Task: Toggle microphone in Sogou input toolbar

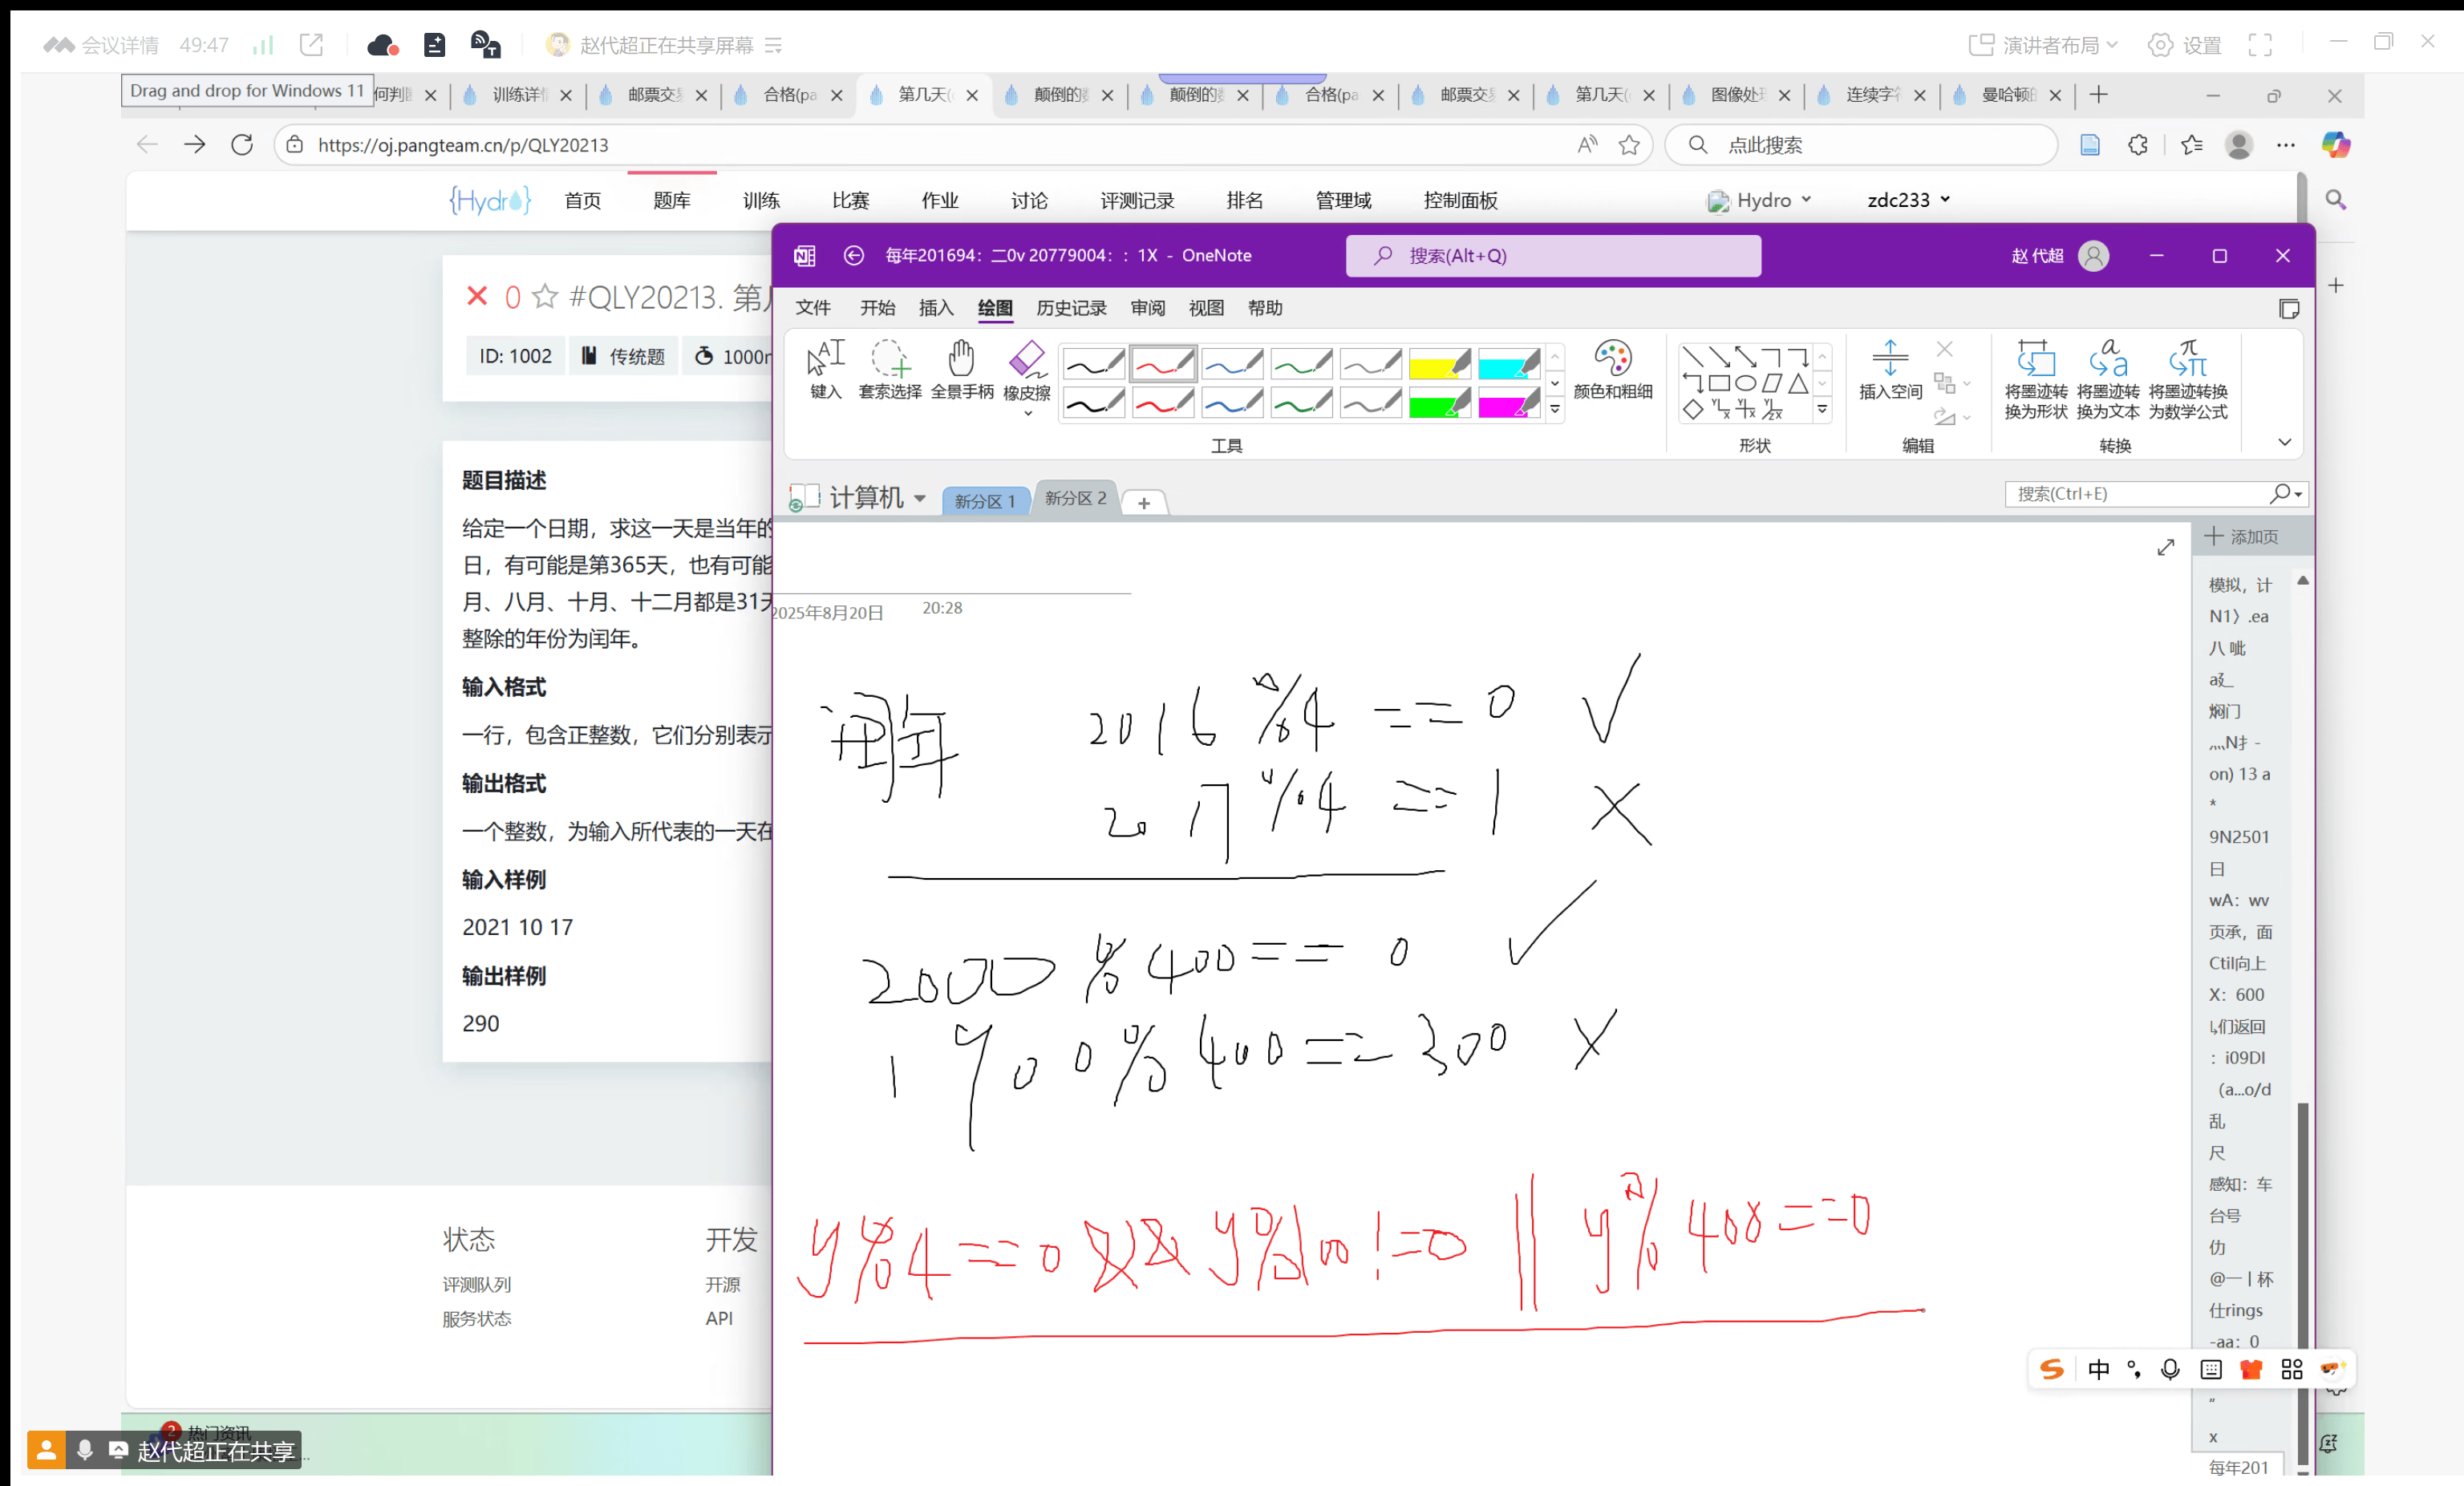Action: (2169, 1369)
